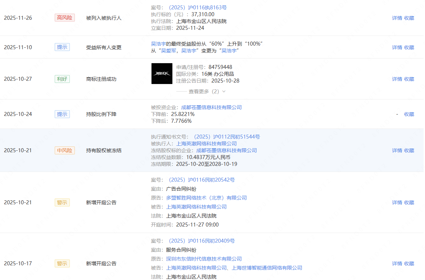The width and height of the screenshot is (425, 280).
Task: View 详情 for 受益所有人变更 entry
Action: tap(397, 47)
